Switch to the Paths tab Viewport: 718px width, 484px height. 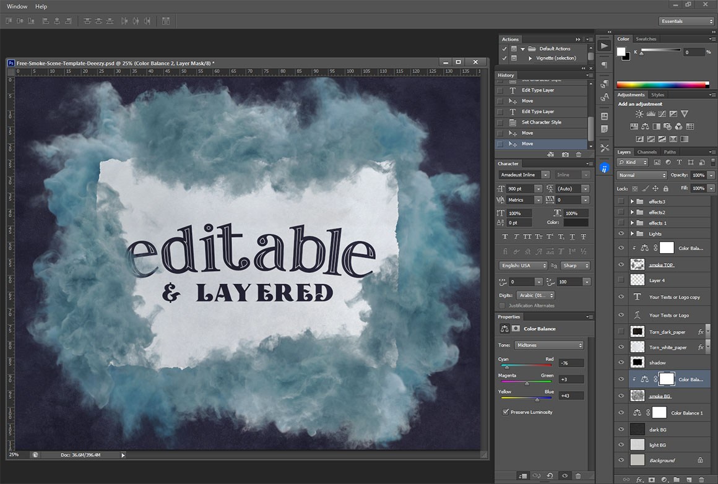[x=670, y=152]
